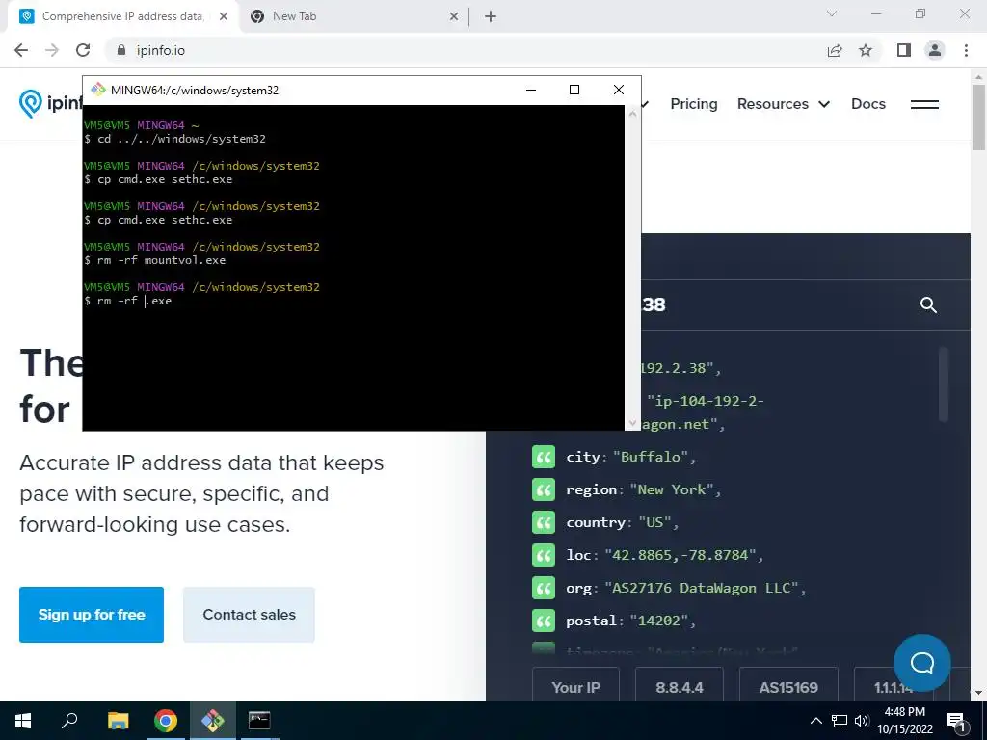
Task: Select the 8.8.4.4 sample button
Action: (680, 686)
